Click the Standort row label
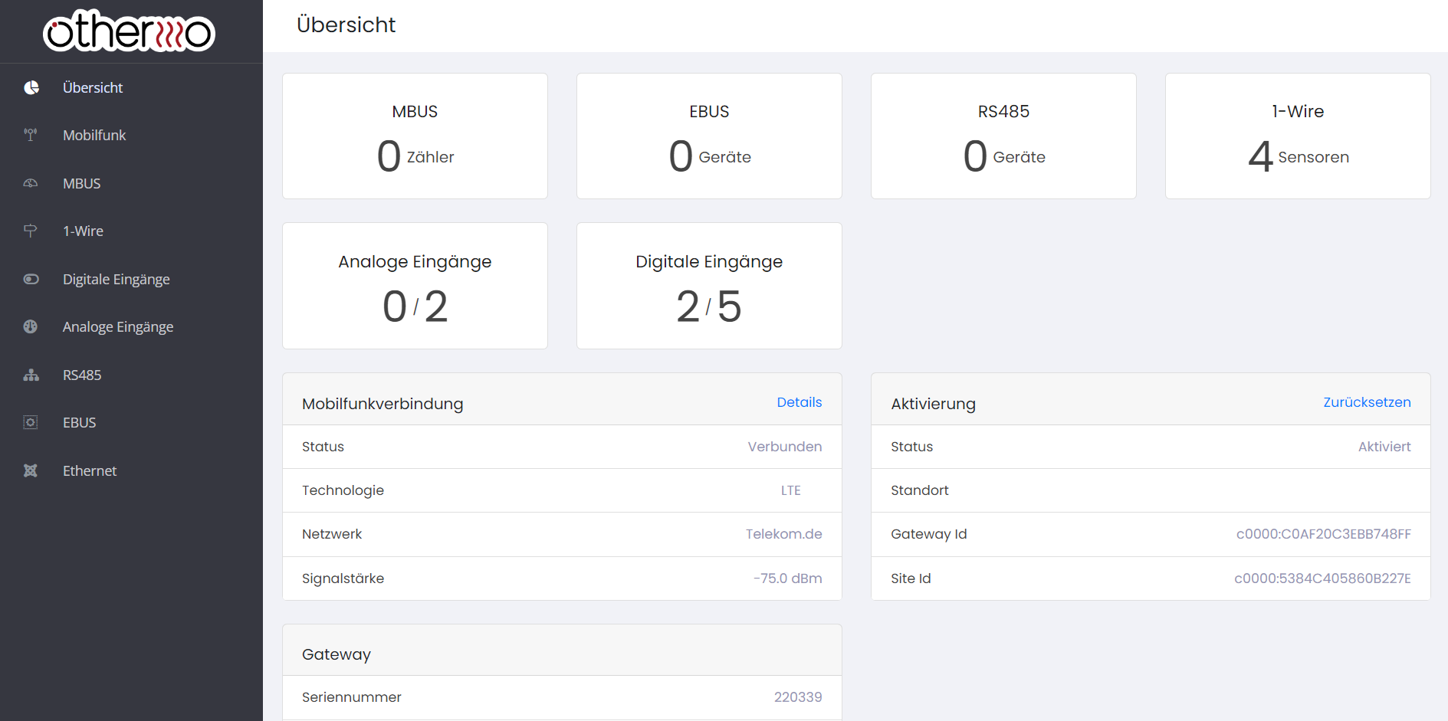Screen dimensions: 1448x721 920,490
